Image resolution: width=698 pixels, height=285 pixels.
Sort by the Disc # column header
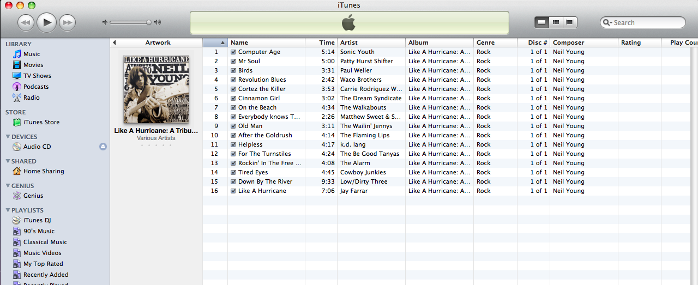pyautogui.click(x=533, y=43)
